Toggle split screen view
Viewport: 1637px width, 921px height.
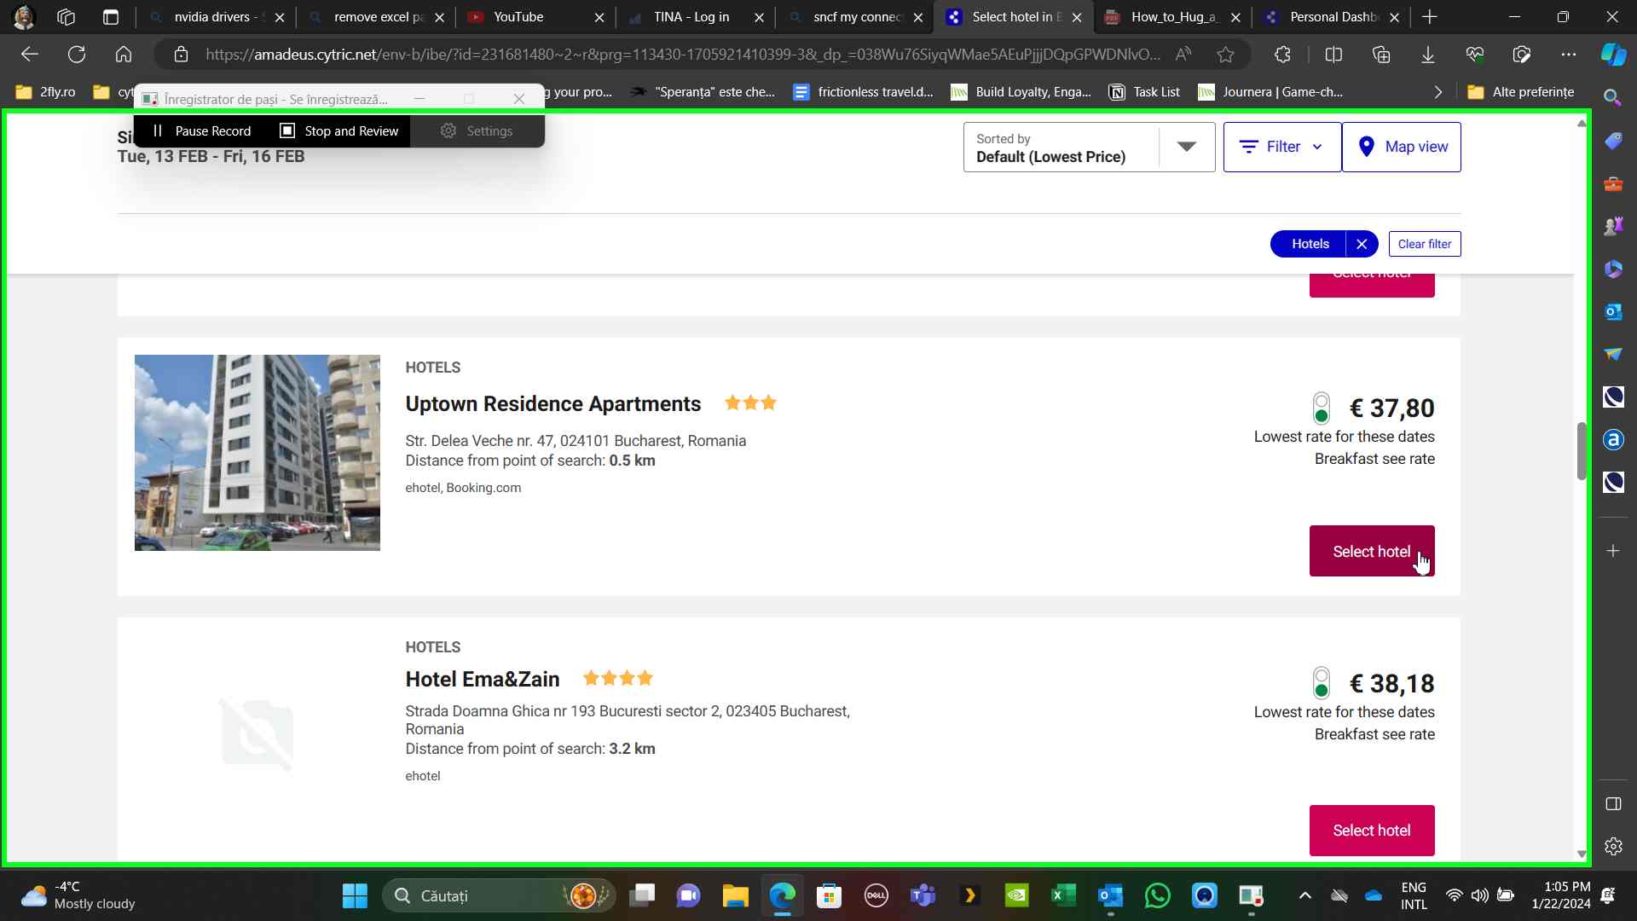[x=1334, y=55]
